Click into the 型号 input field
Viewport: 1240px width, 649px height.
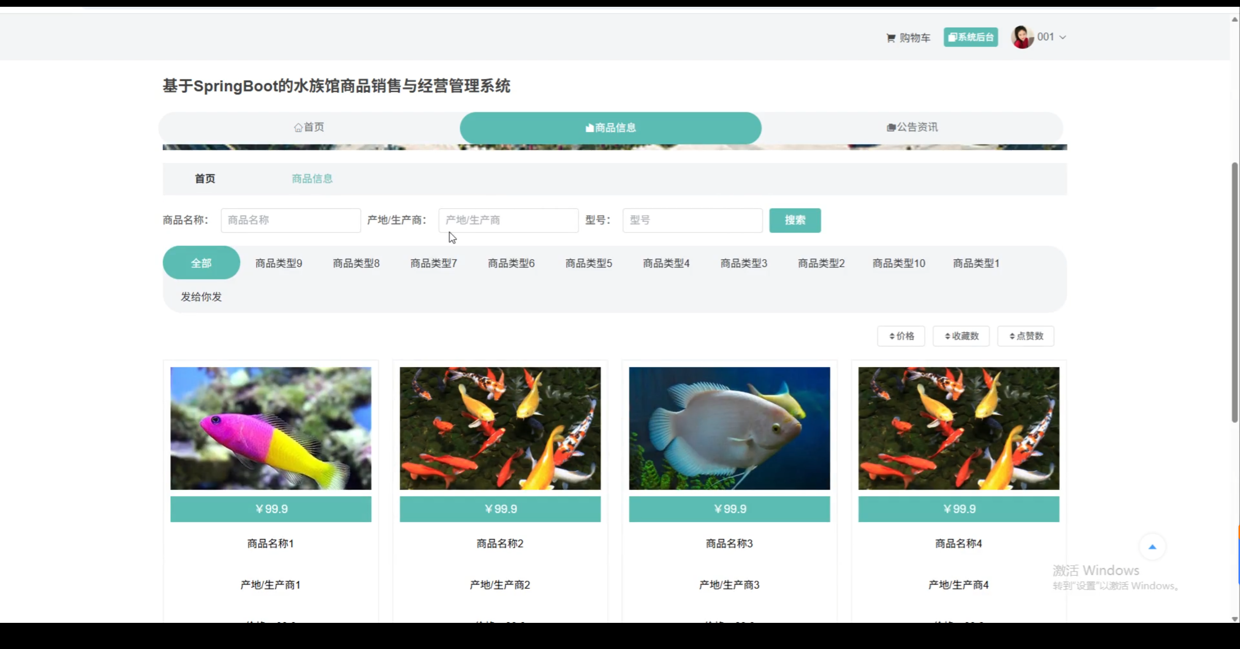click(x=692, y=220)
